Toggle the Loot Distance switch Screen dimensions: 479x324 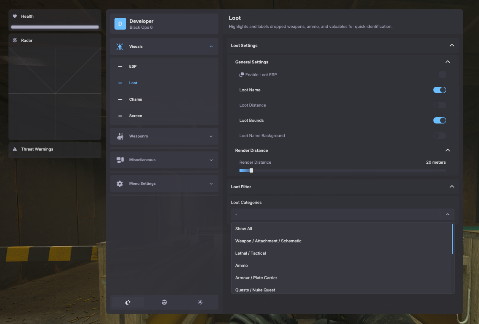tap(439, 105)
